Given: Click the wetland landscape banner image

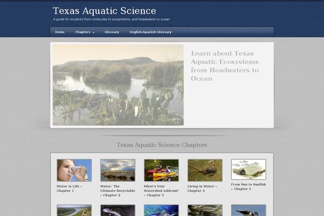Looking at the screenshot, I should coord(118,85).
